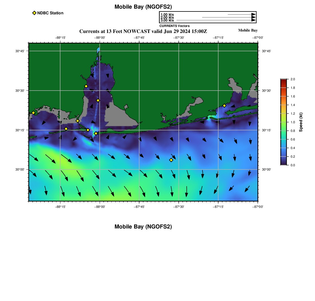
Task: Select the 2.00 kts vector legend arrow
Action: (229, 17)
